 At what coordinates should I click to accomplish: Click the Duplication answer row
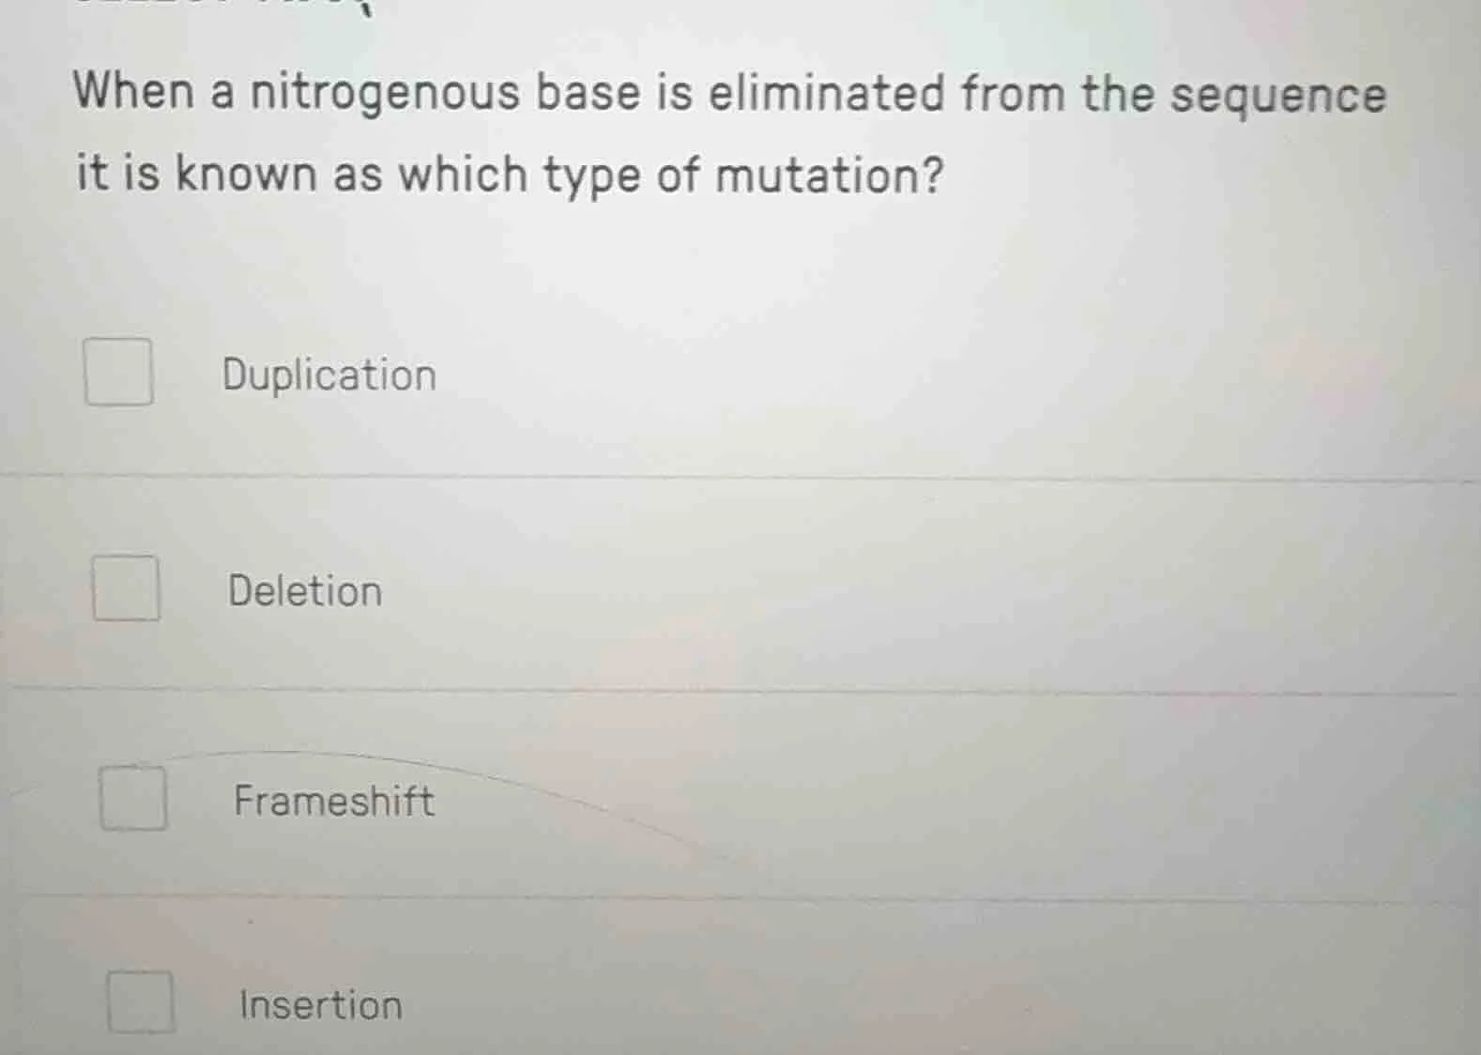pos(657,375)
